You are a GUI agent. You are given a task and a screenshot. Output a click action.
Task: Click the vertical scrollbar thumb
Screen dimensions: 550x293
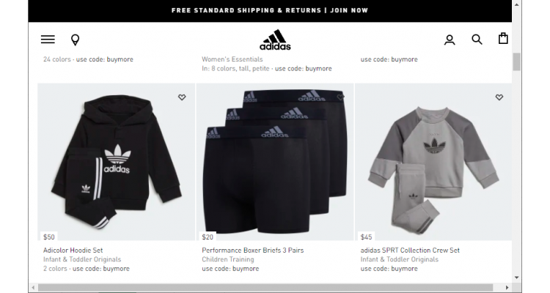517,62
